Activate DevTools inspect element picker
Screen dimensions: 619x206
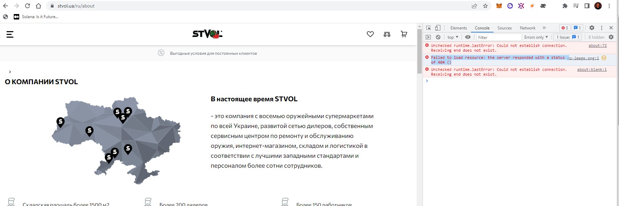coord(428,28)
